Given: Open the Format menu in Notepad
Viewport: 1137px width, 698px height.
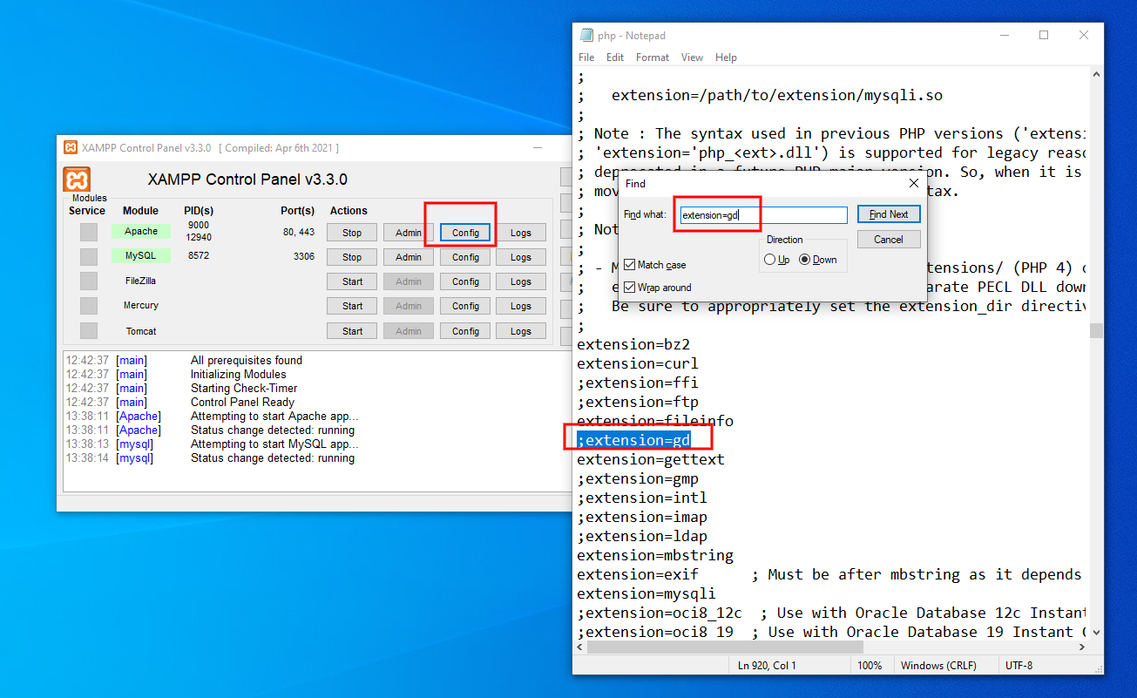Looking at the screenshot, I should 652,57.
